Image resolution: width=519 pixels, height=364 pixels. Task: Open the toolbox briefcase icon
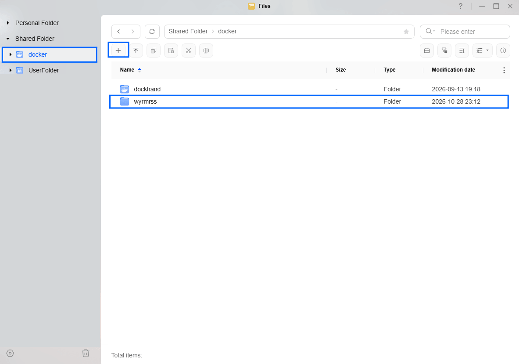tap(427, 50)
